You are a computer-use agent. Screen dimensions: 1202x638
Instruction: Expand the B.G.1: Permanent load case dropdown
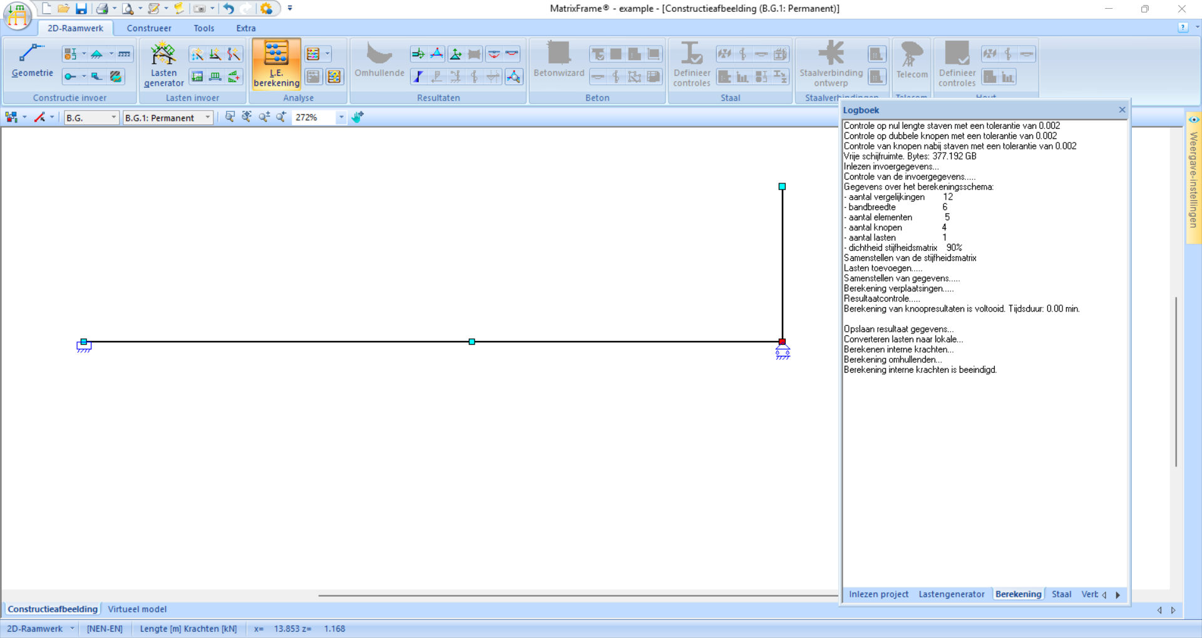207,118
